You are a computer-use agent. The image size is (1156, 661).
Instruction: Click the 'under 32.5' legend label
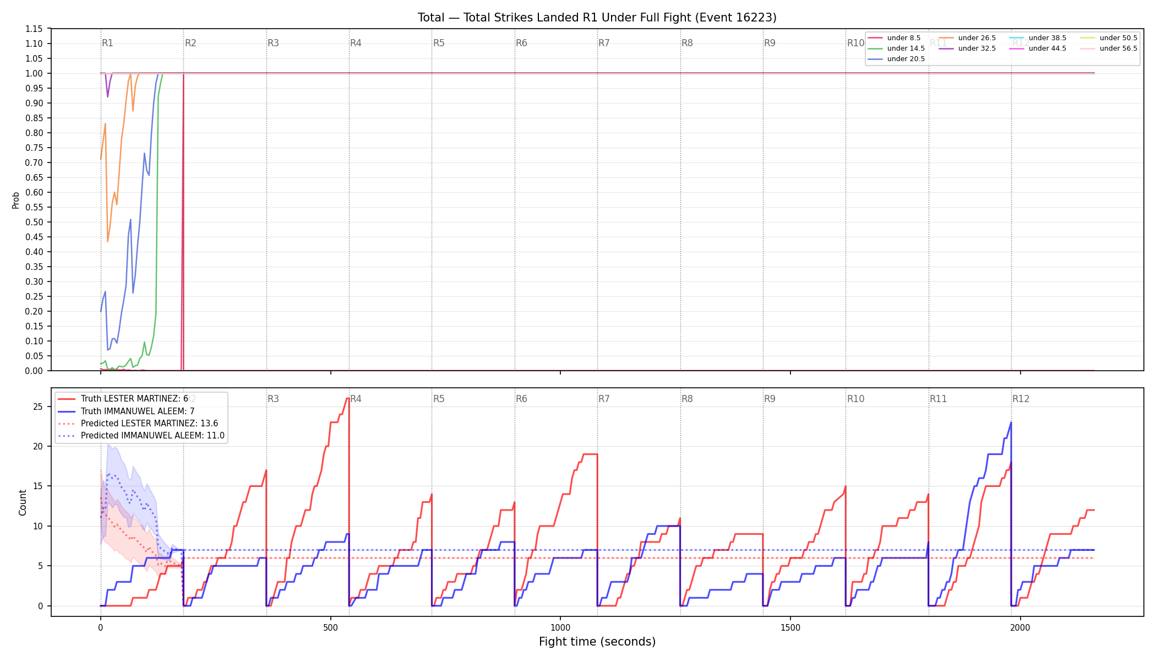977,48
